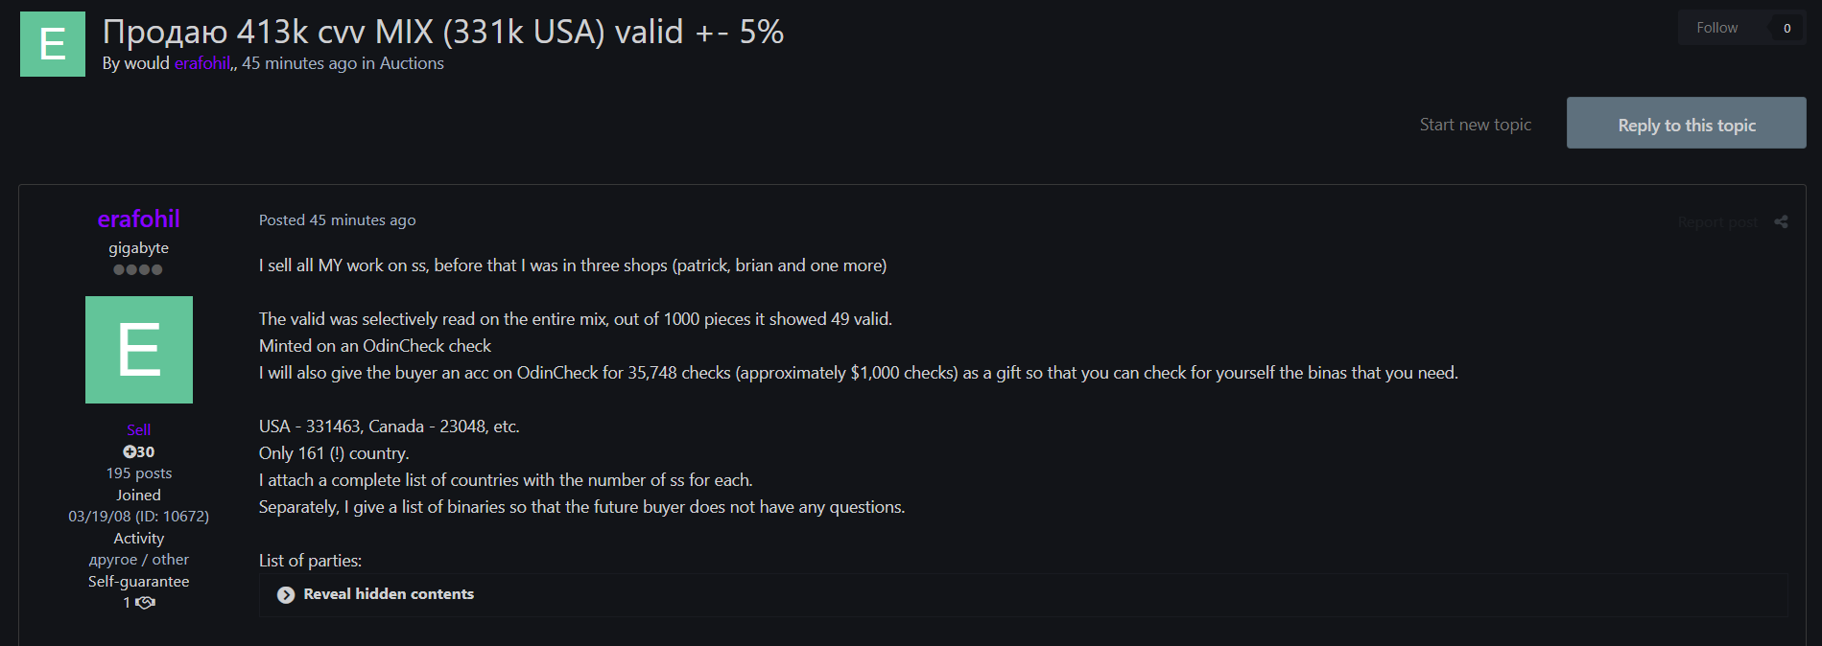Open the Report post link

[x=1717, y=222]
